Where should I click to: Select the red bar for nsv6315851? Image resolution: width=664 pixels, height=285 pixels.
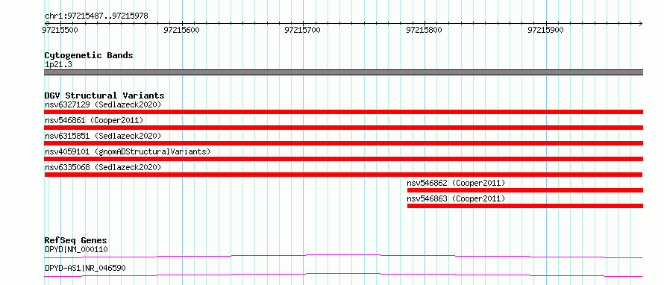click(x=343, y=143)
